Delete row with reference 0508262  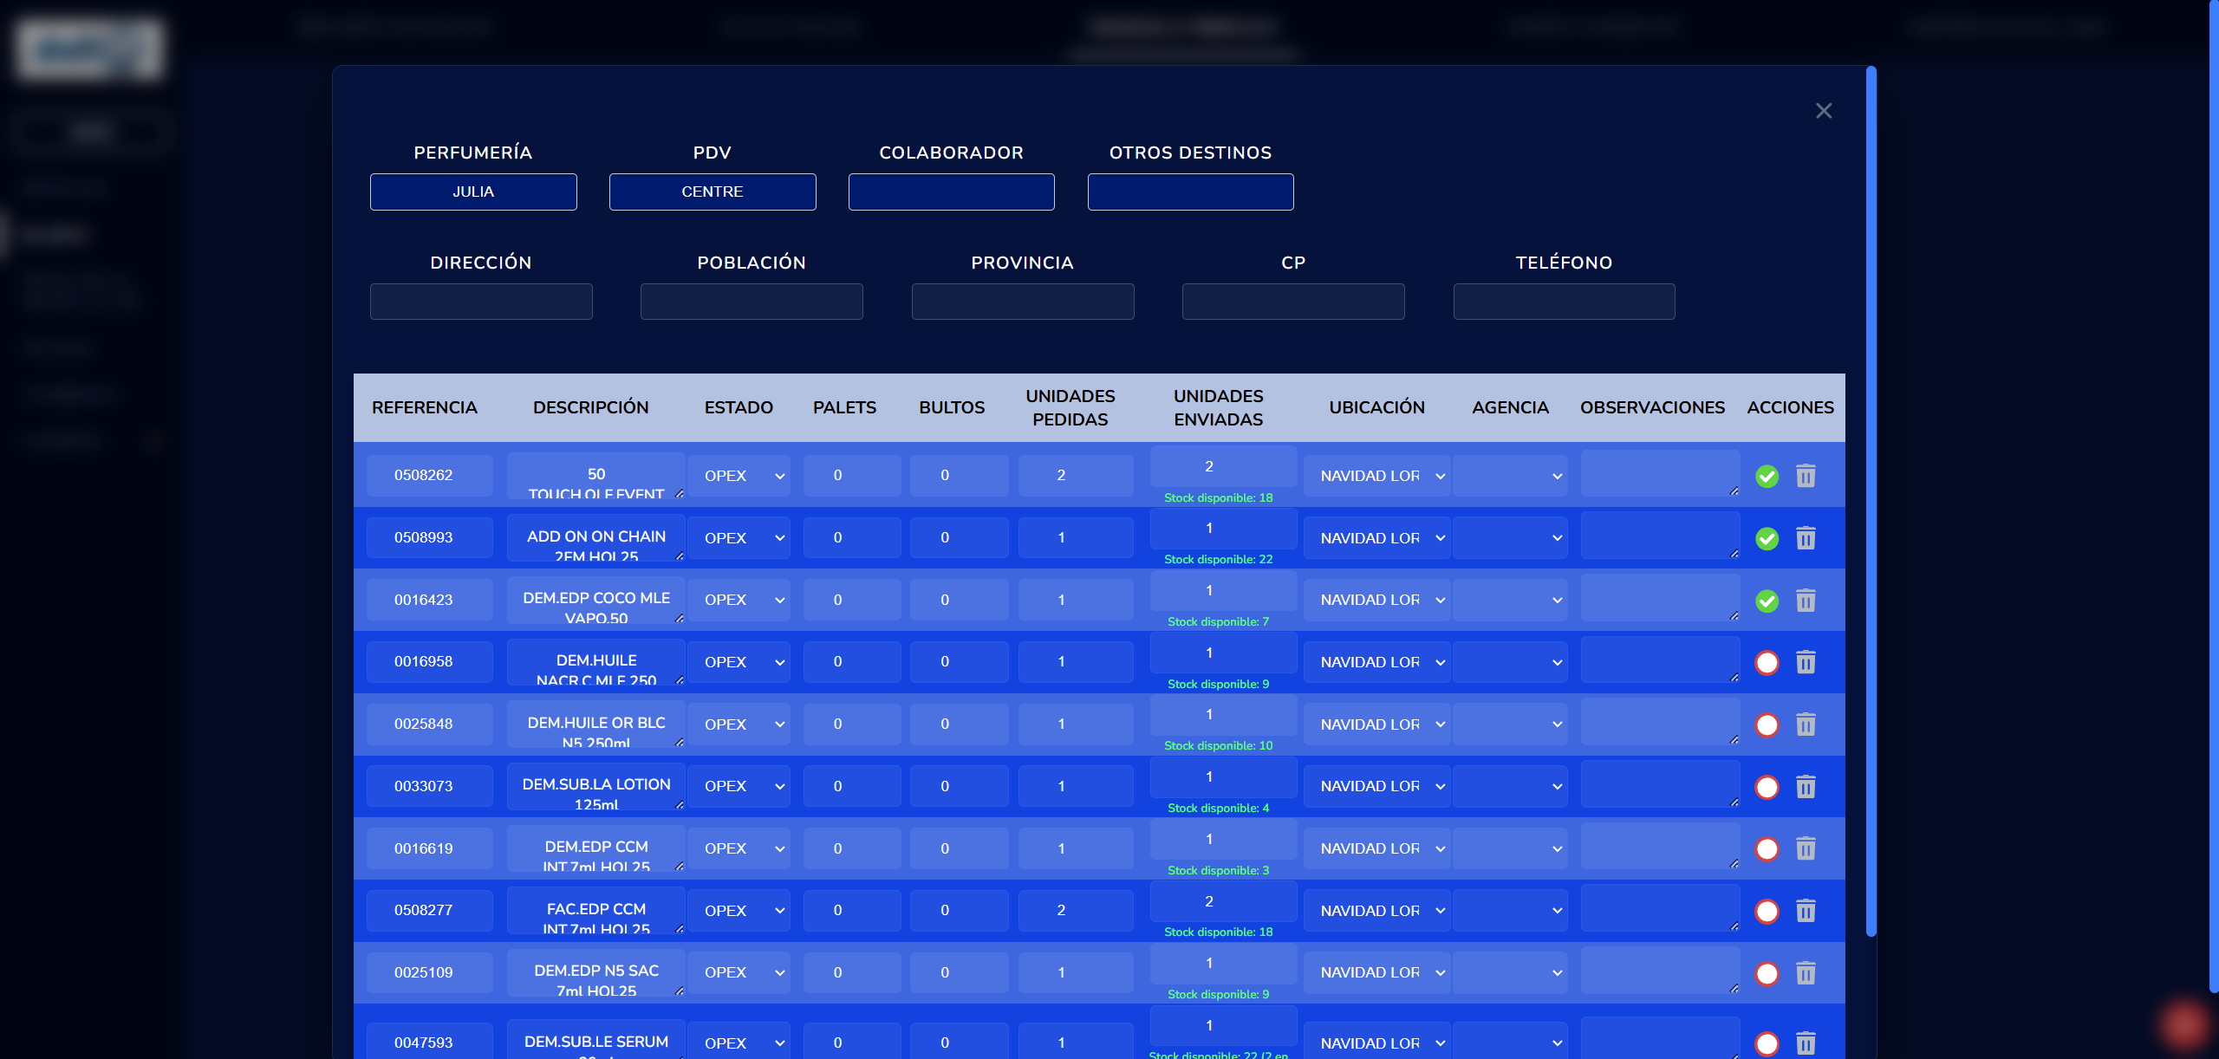pos(1806,476)
